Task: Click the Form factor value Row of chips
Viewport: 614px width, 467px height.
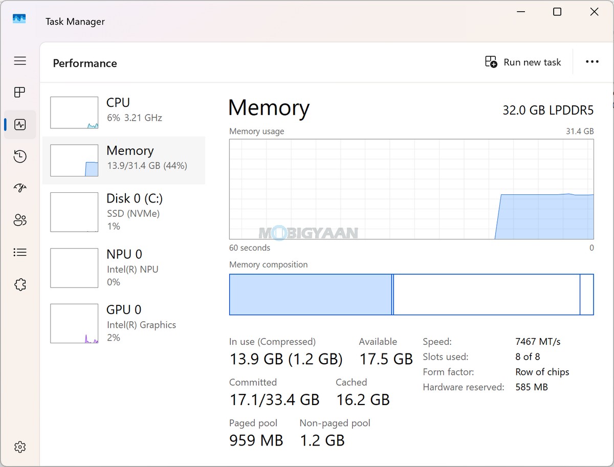Action: tap(542, 372)
